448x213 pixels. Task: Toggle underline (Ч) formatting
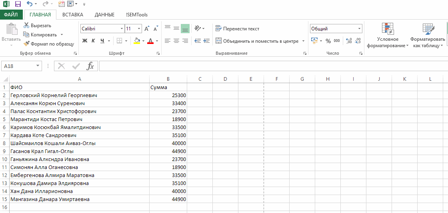102,41
